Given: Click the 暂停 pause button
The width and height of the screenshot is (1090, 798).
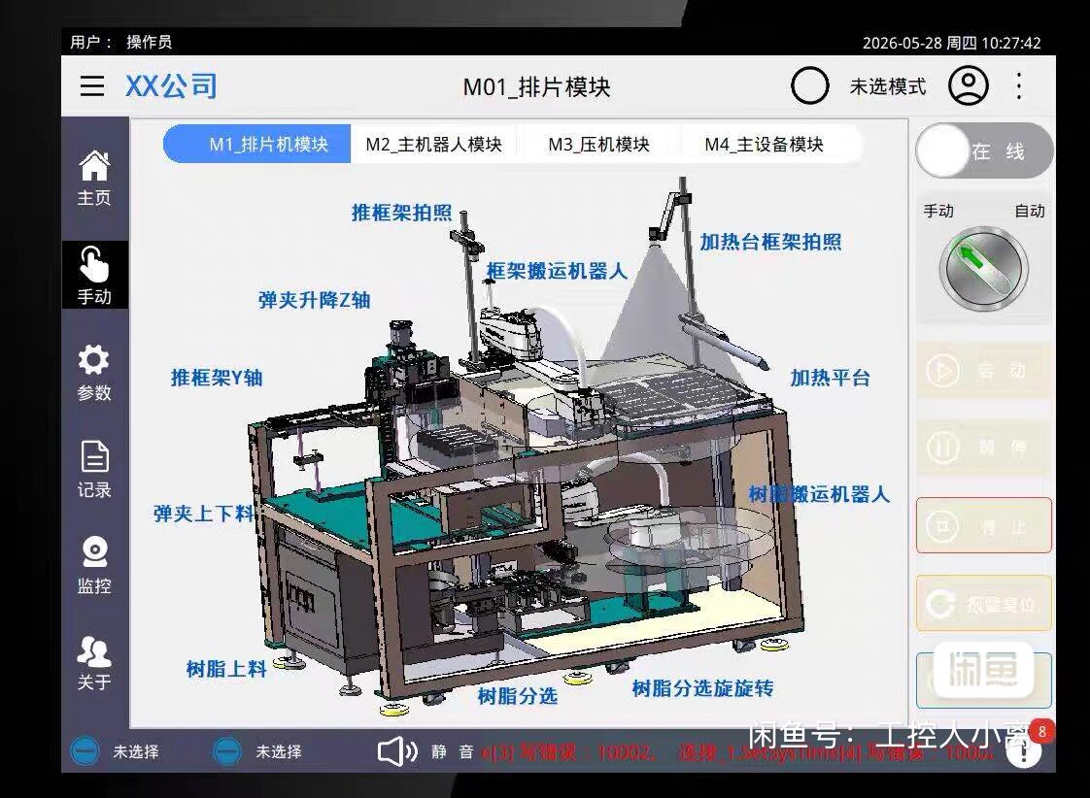Looking at the screenshot, I should click(984, 448).
